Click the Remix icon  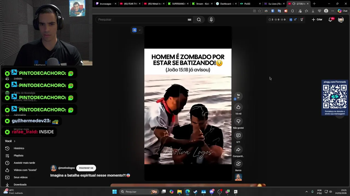[x=238, y=164]
